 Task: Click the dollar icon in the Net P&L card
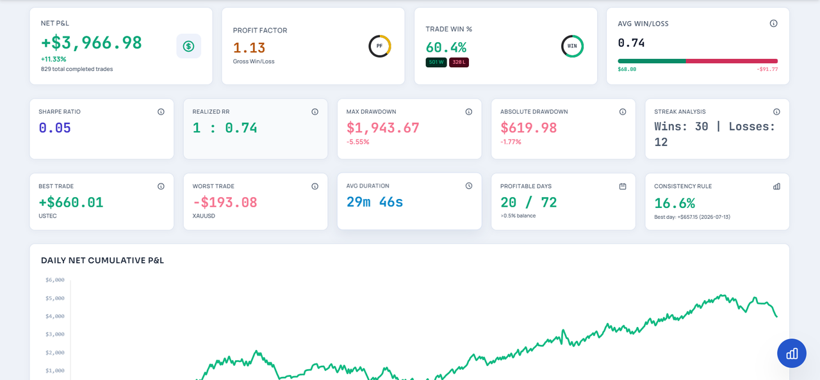pyautogui.click(x=188, y=46)
